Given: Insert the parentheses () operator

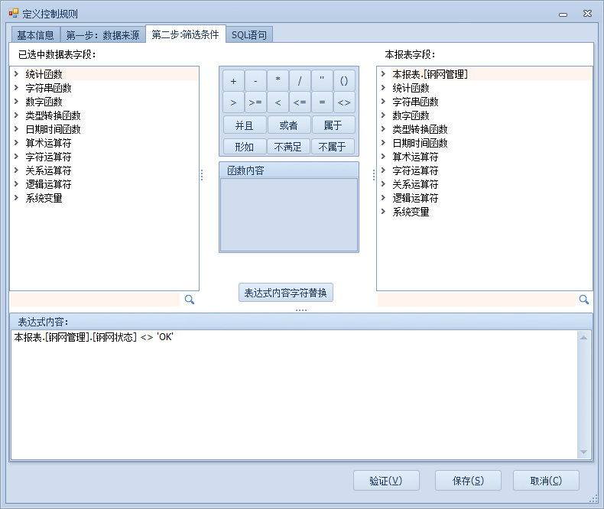Looking at the screenshot, I should tap(344, 81).
